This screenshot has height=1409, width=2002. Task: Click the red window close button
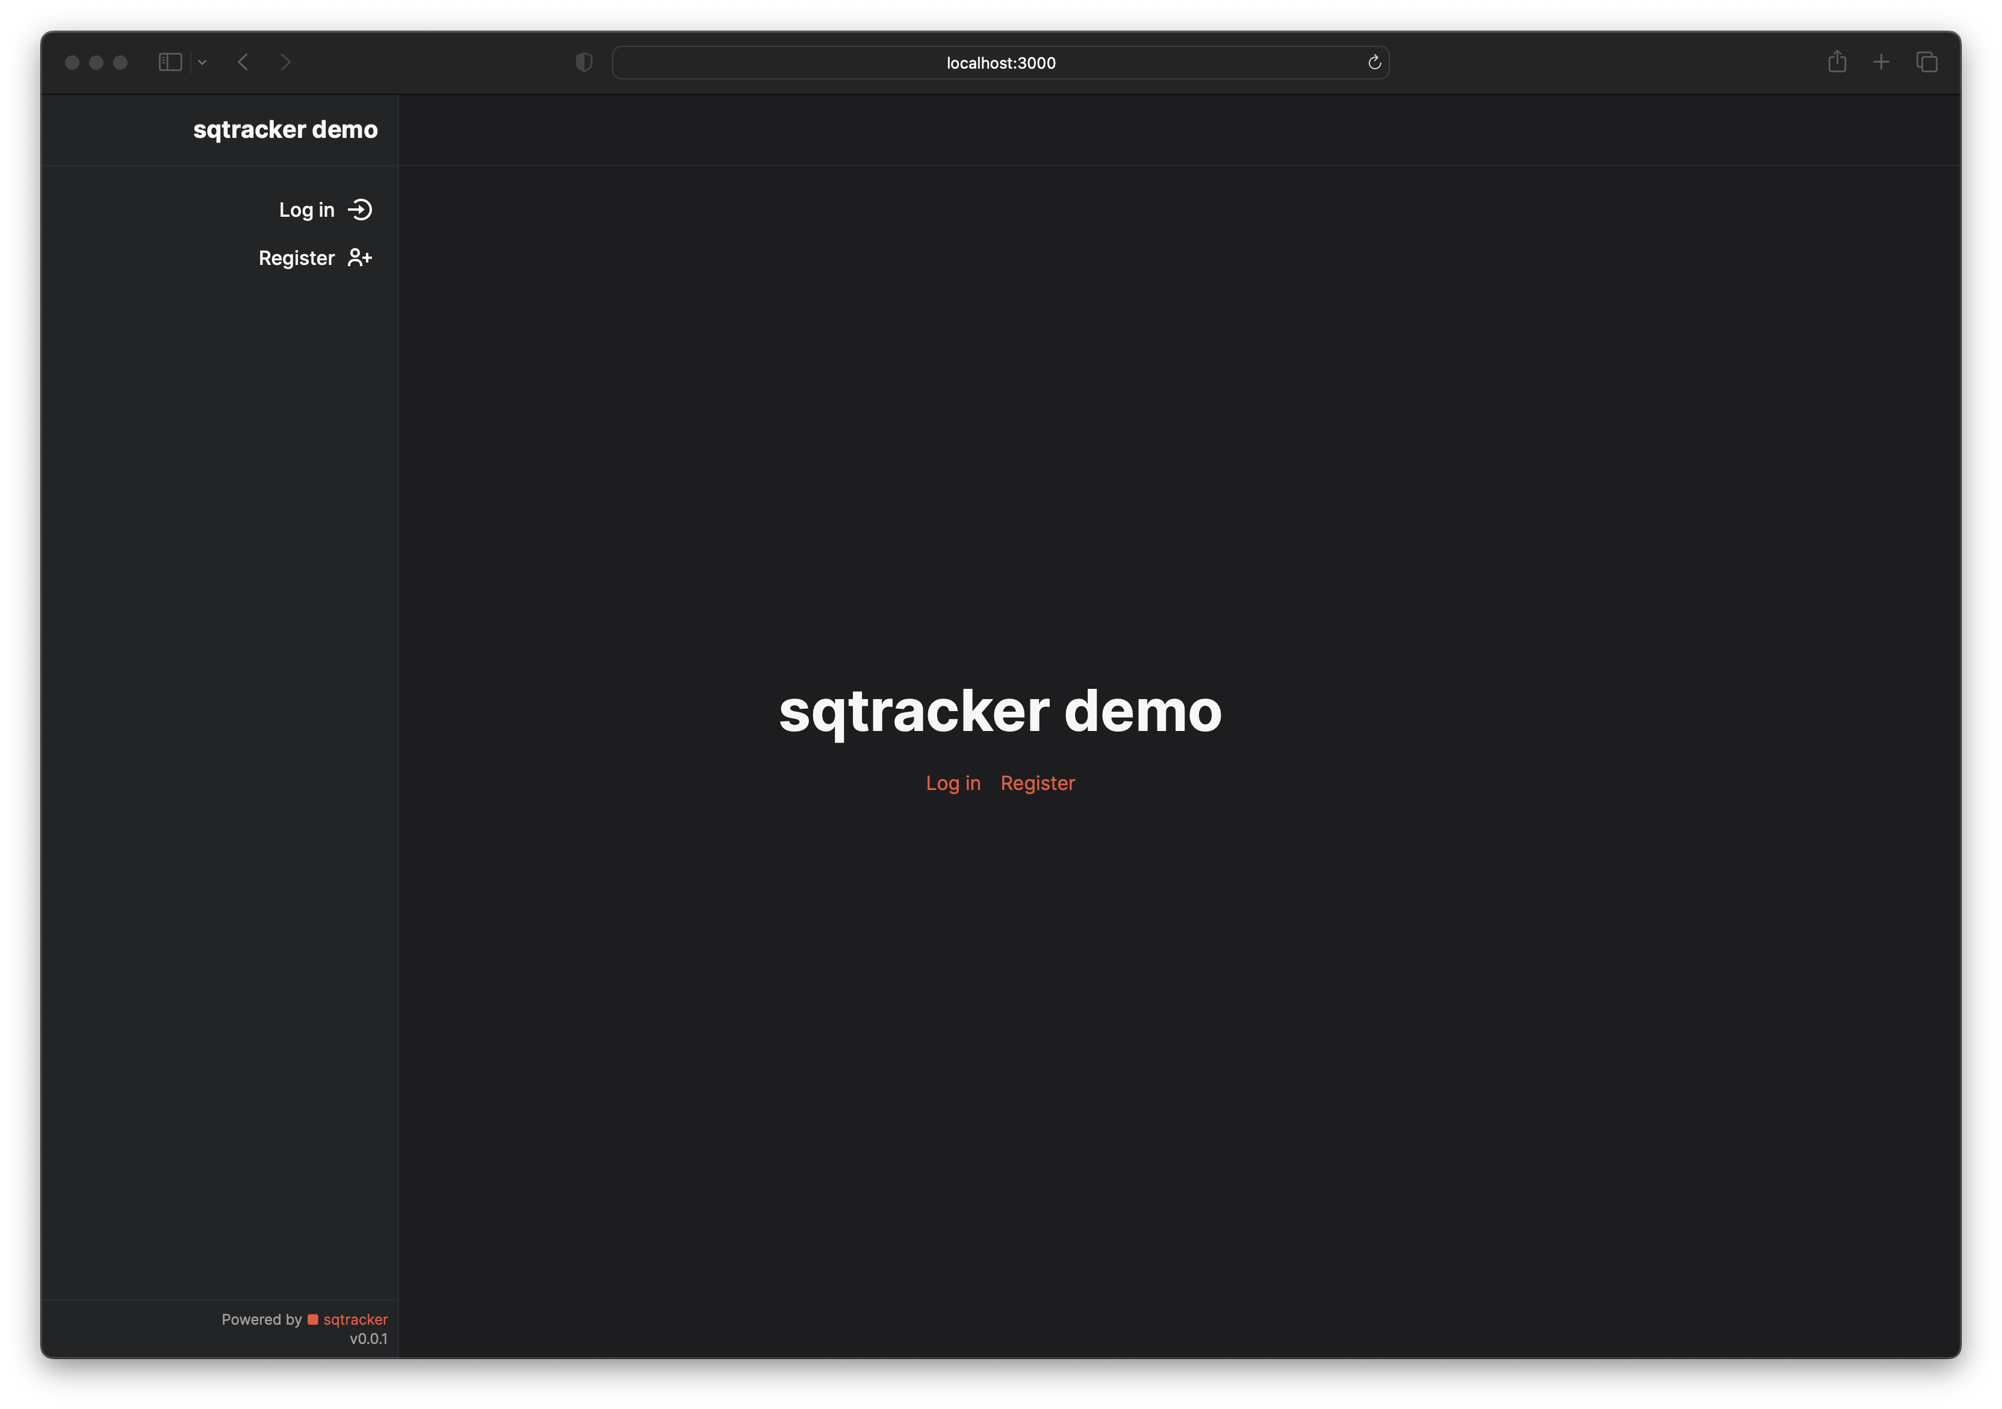pyautogui.click(x=72, y=62)
